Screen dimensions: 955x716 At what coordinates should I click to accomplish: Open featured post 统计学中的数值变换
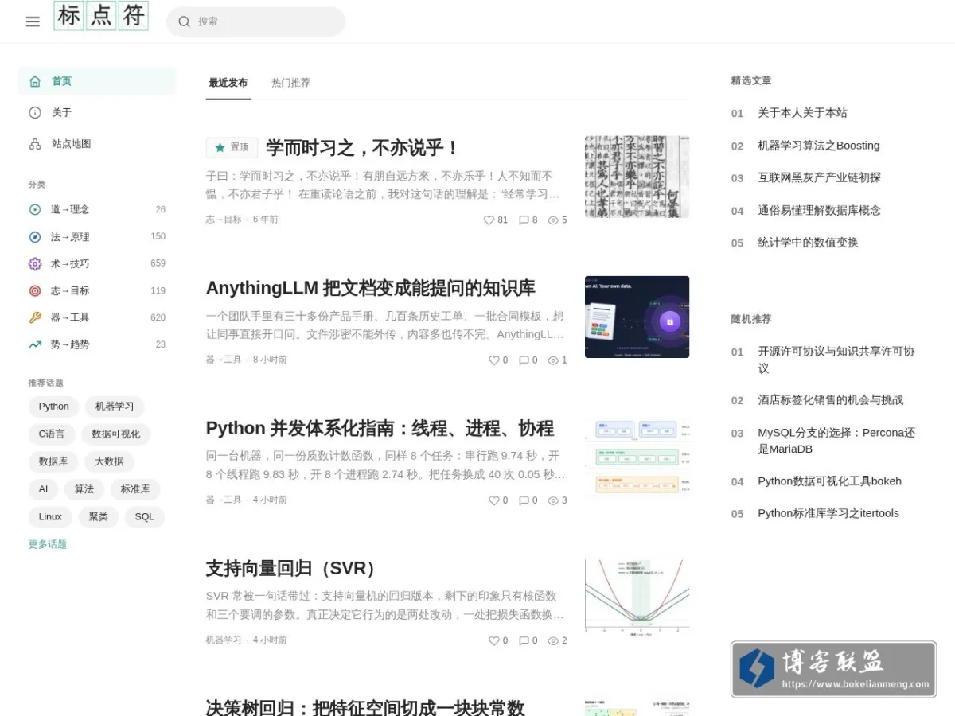click(x=808, y=243)
